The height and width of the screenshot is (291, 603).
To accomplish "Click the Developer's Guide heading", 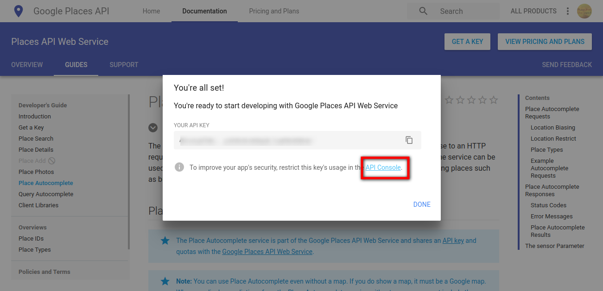I will pos(43,105).
